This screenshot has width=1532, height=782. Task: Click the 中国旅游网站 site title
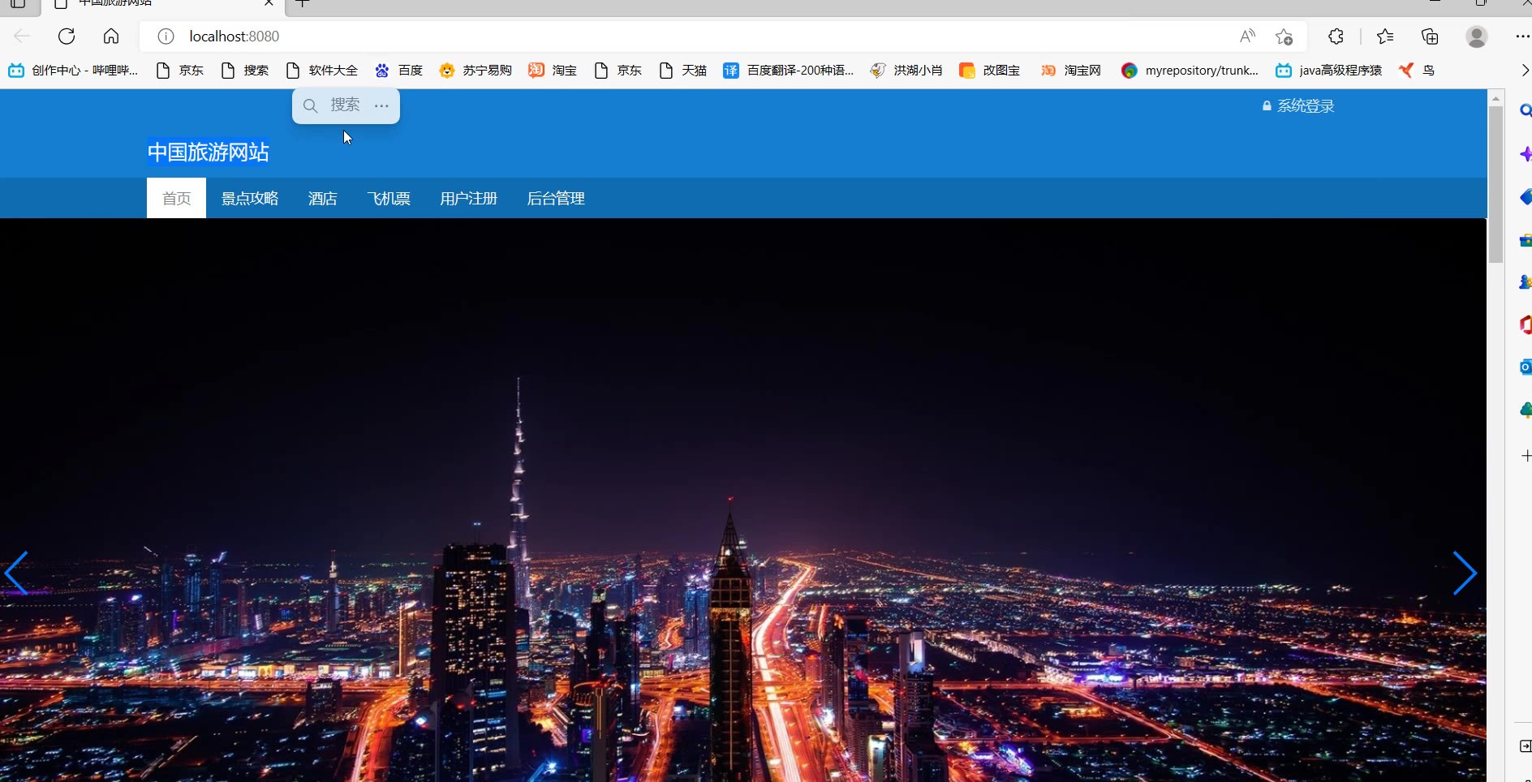coord(208,153)
